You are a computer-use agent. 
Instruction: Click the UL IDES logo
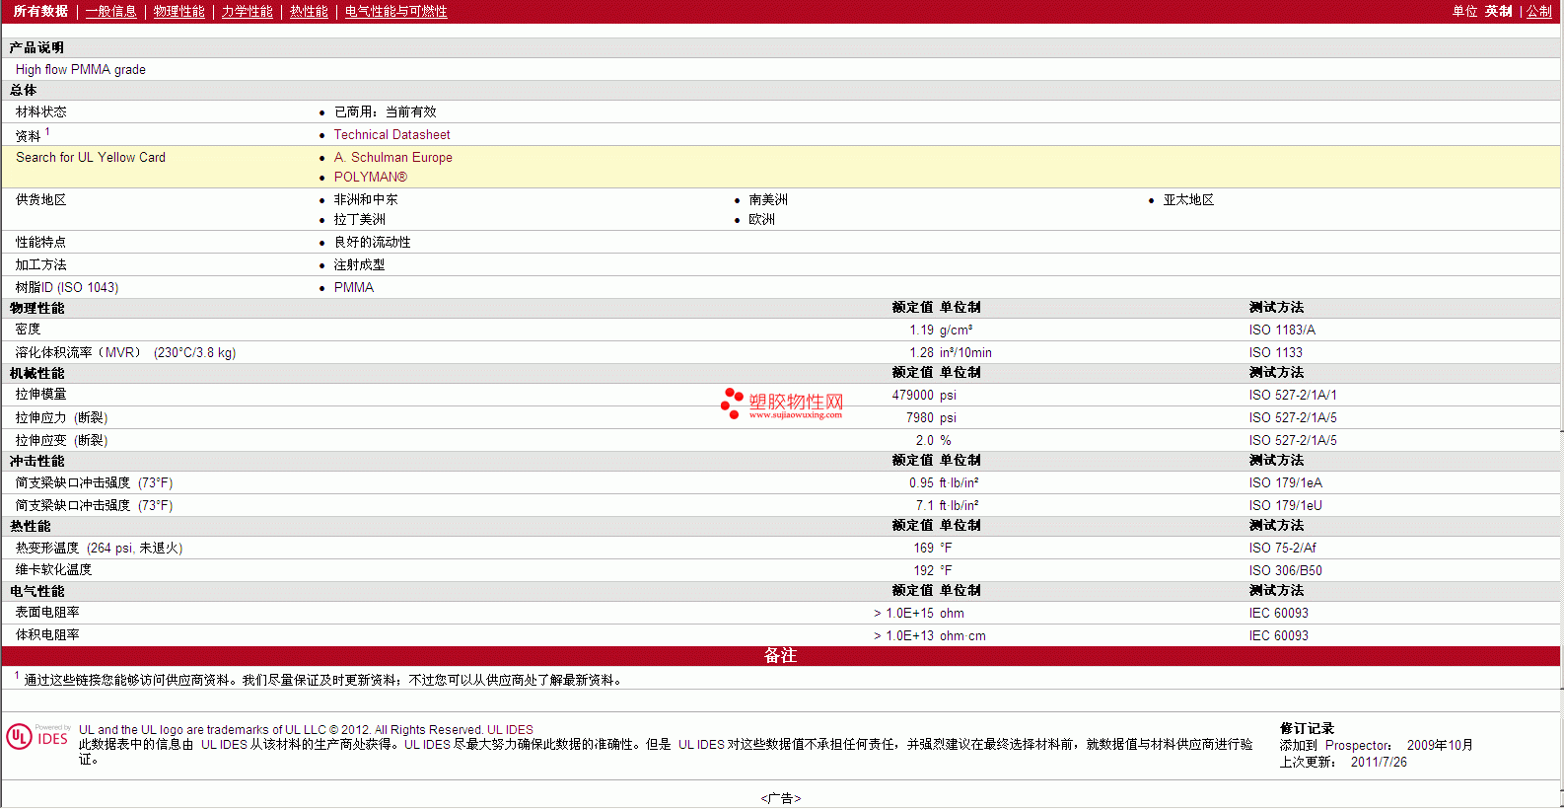pos(38,736)
